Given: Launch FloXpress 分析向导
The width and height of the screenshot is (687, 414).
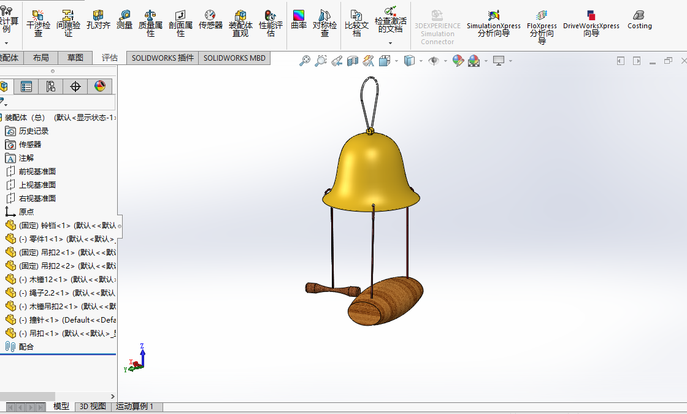Looking at the screenshot, I should (x=542, y=27).
